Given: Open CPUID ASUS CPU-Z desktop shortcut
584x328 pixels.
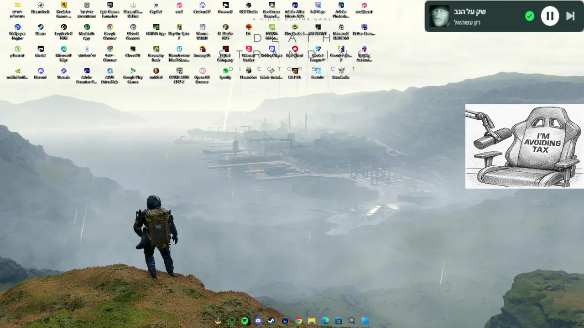Looking at the screenshot, I should click(x=179, y=74).
